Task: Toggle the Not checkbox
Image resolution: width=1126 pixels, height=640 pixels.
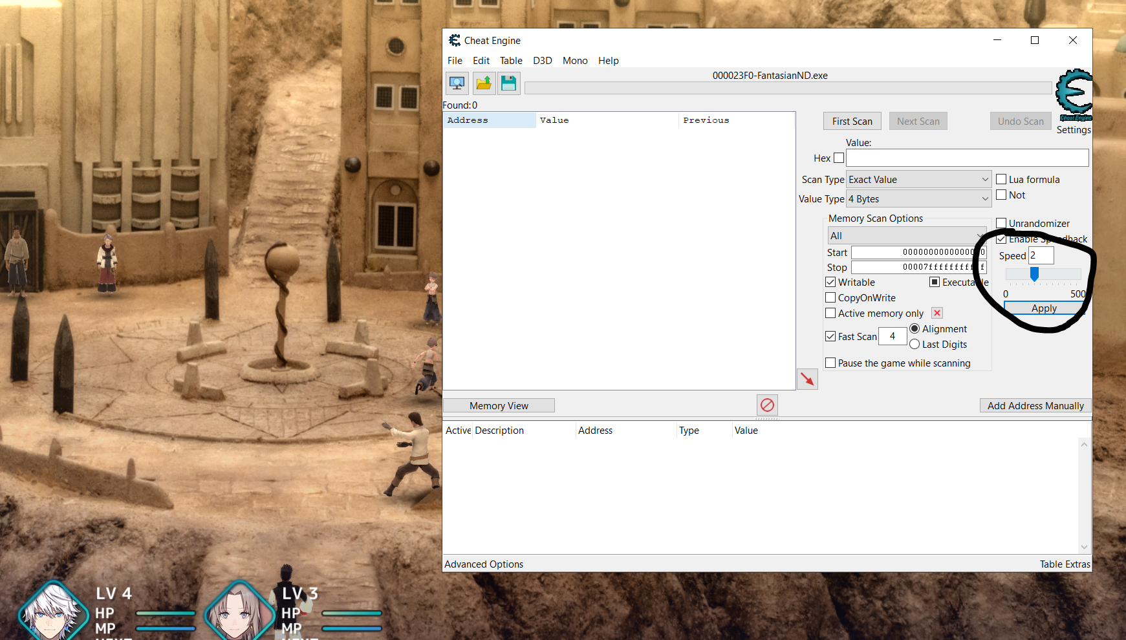Action: coord(1001,195)
